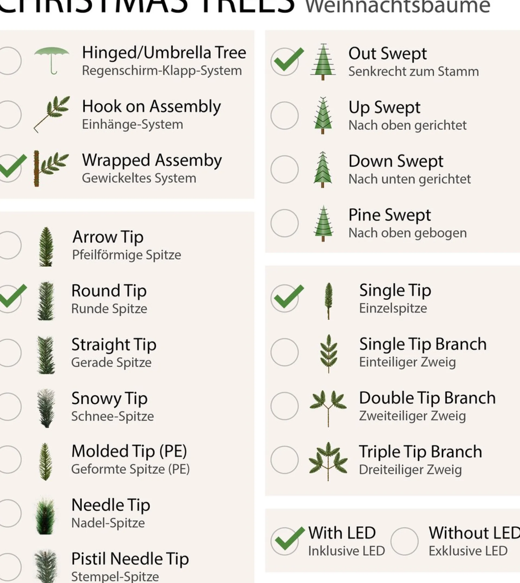Image resolution: width=520 pixels, height=583 pixels.
Task: Select the Without LED option circle
Action: pyautogui.click(x=404, y=541)
